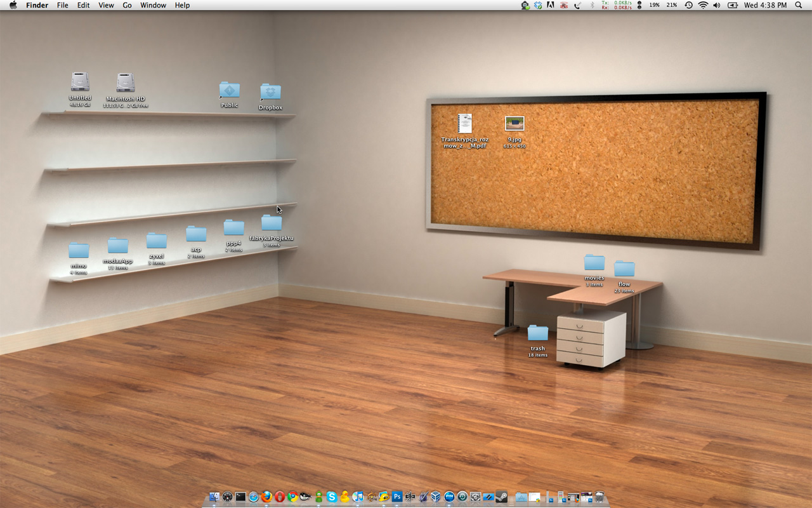
Task: Open Steam from the Dock
Action: [501, 497]
